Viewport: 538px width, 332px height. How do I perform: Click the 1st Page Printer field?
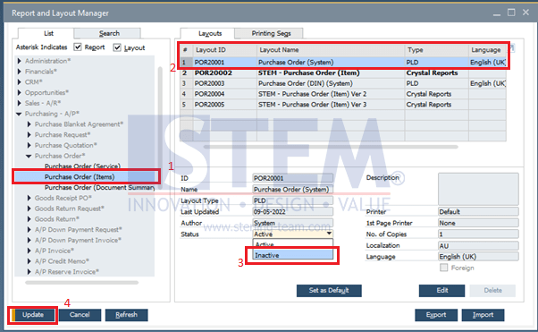tap(478, 223)
